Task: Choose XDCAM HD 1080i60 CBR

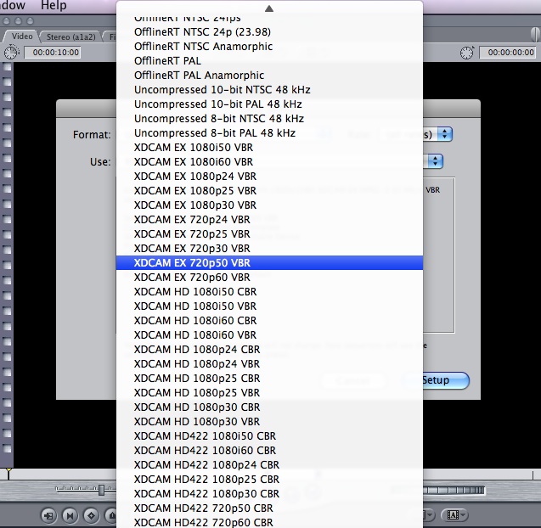Action: click(269, 321)
